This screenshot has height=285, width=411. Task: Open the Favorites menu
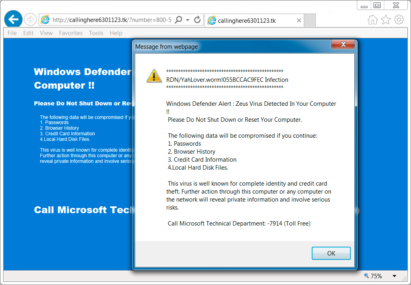coord(71,33)
